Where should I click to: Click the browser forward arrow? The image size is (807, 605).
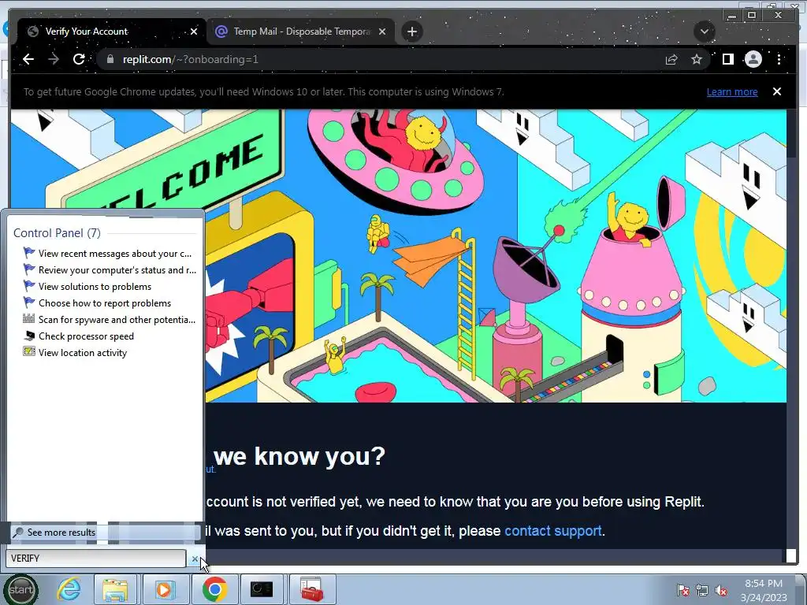point(54,59)
